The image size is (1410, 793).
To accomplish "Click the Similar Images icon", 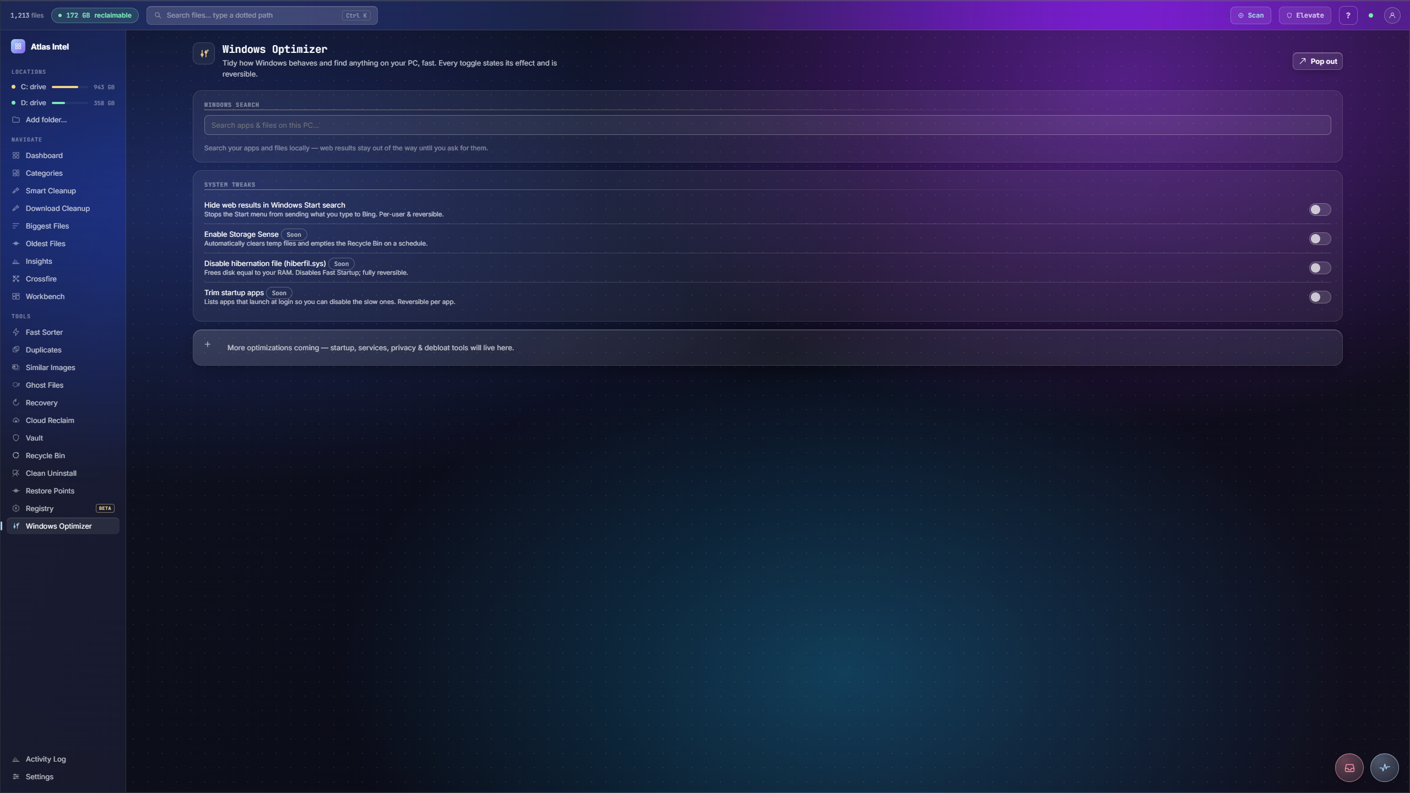I will click(x=16, y=368).
